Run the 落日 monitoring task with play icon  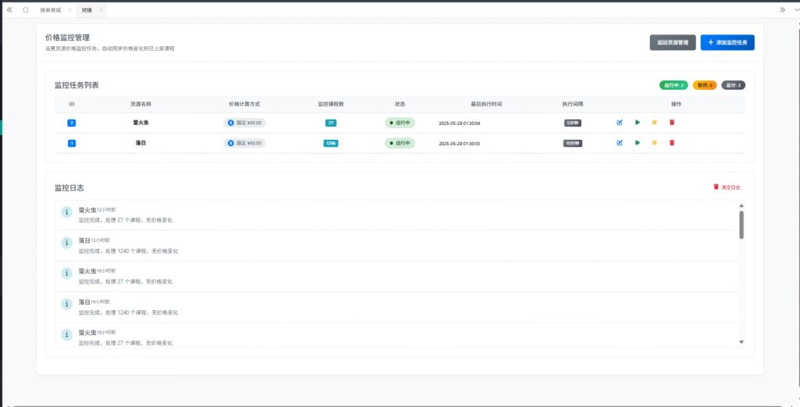click(637, 143)
